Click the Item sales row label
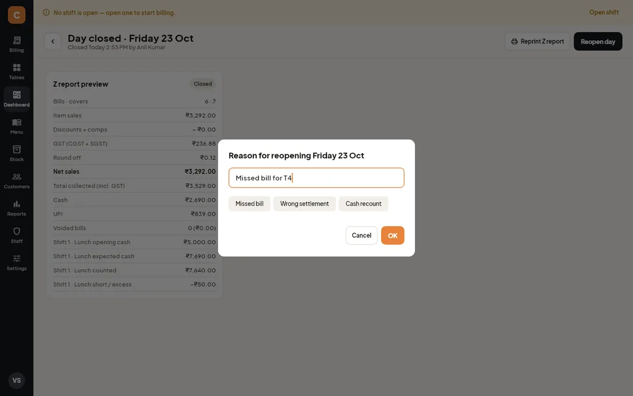633x396 pixels. [67, 116]
